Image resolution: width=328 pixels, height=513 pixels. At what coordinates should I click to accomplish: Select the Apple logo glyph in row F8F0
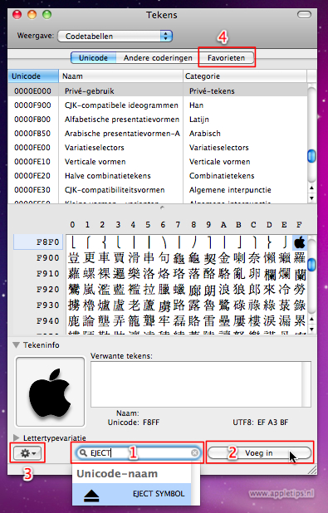[300, 242]
